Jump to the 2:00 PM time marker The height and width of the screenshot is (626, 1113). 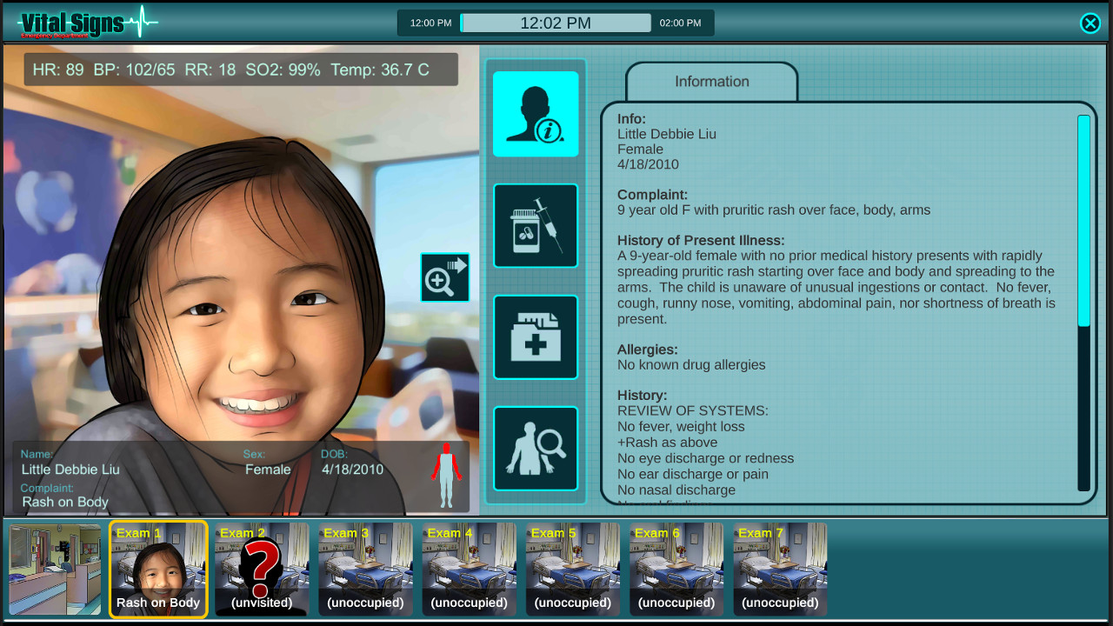tap(681, 23)
